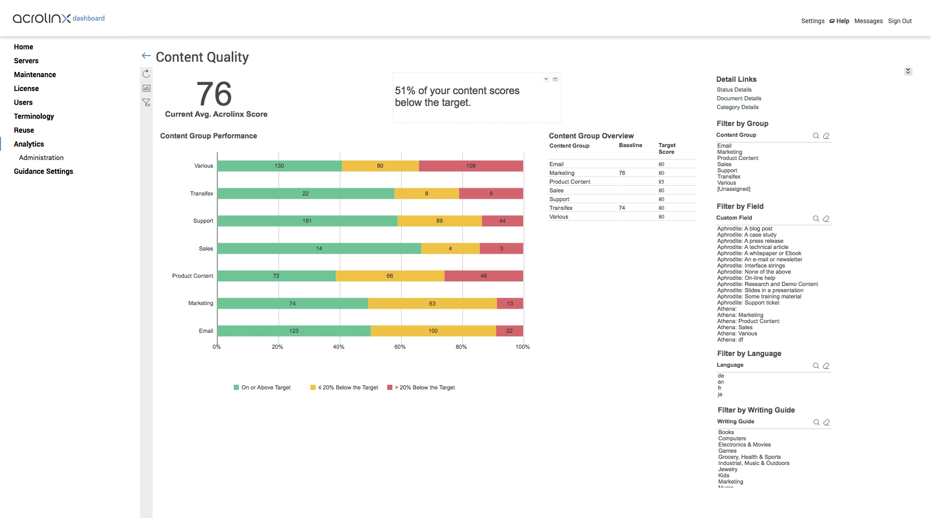The width and height of the screenshot is (931, 518).
Task: Go back using the Content Quality arrow
Action: [x=146, y=56]
